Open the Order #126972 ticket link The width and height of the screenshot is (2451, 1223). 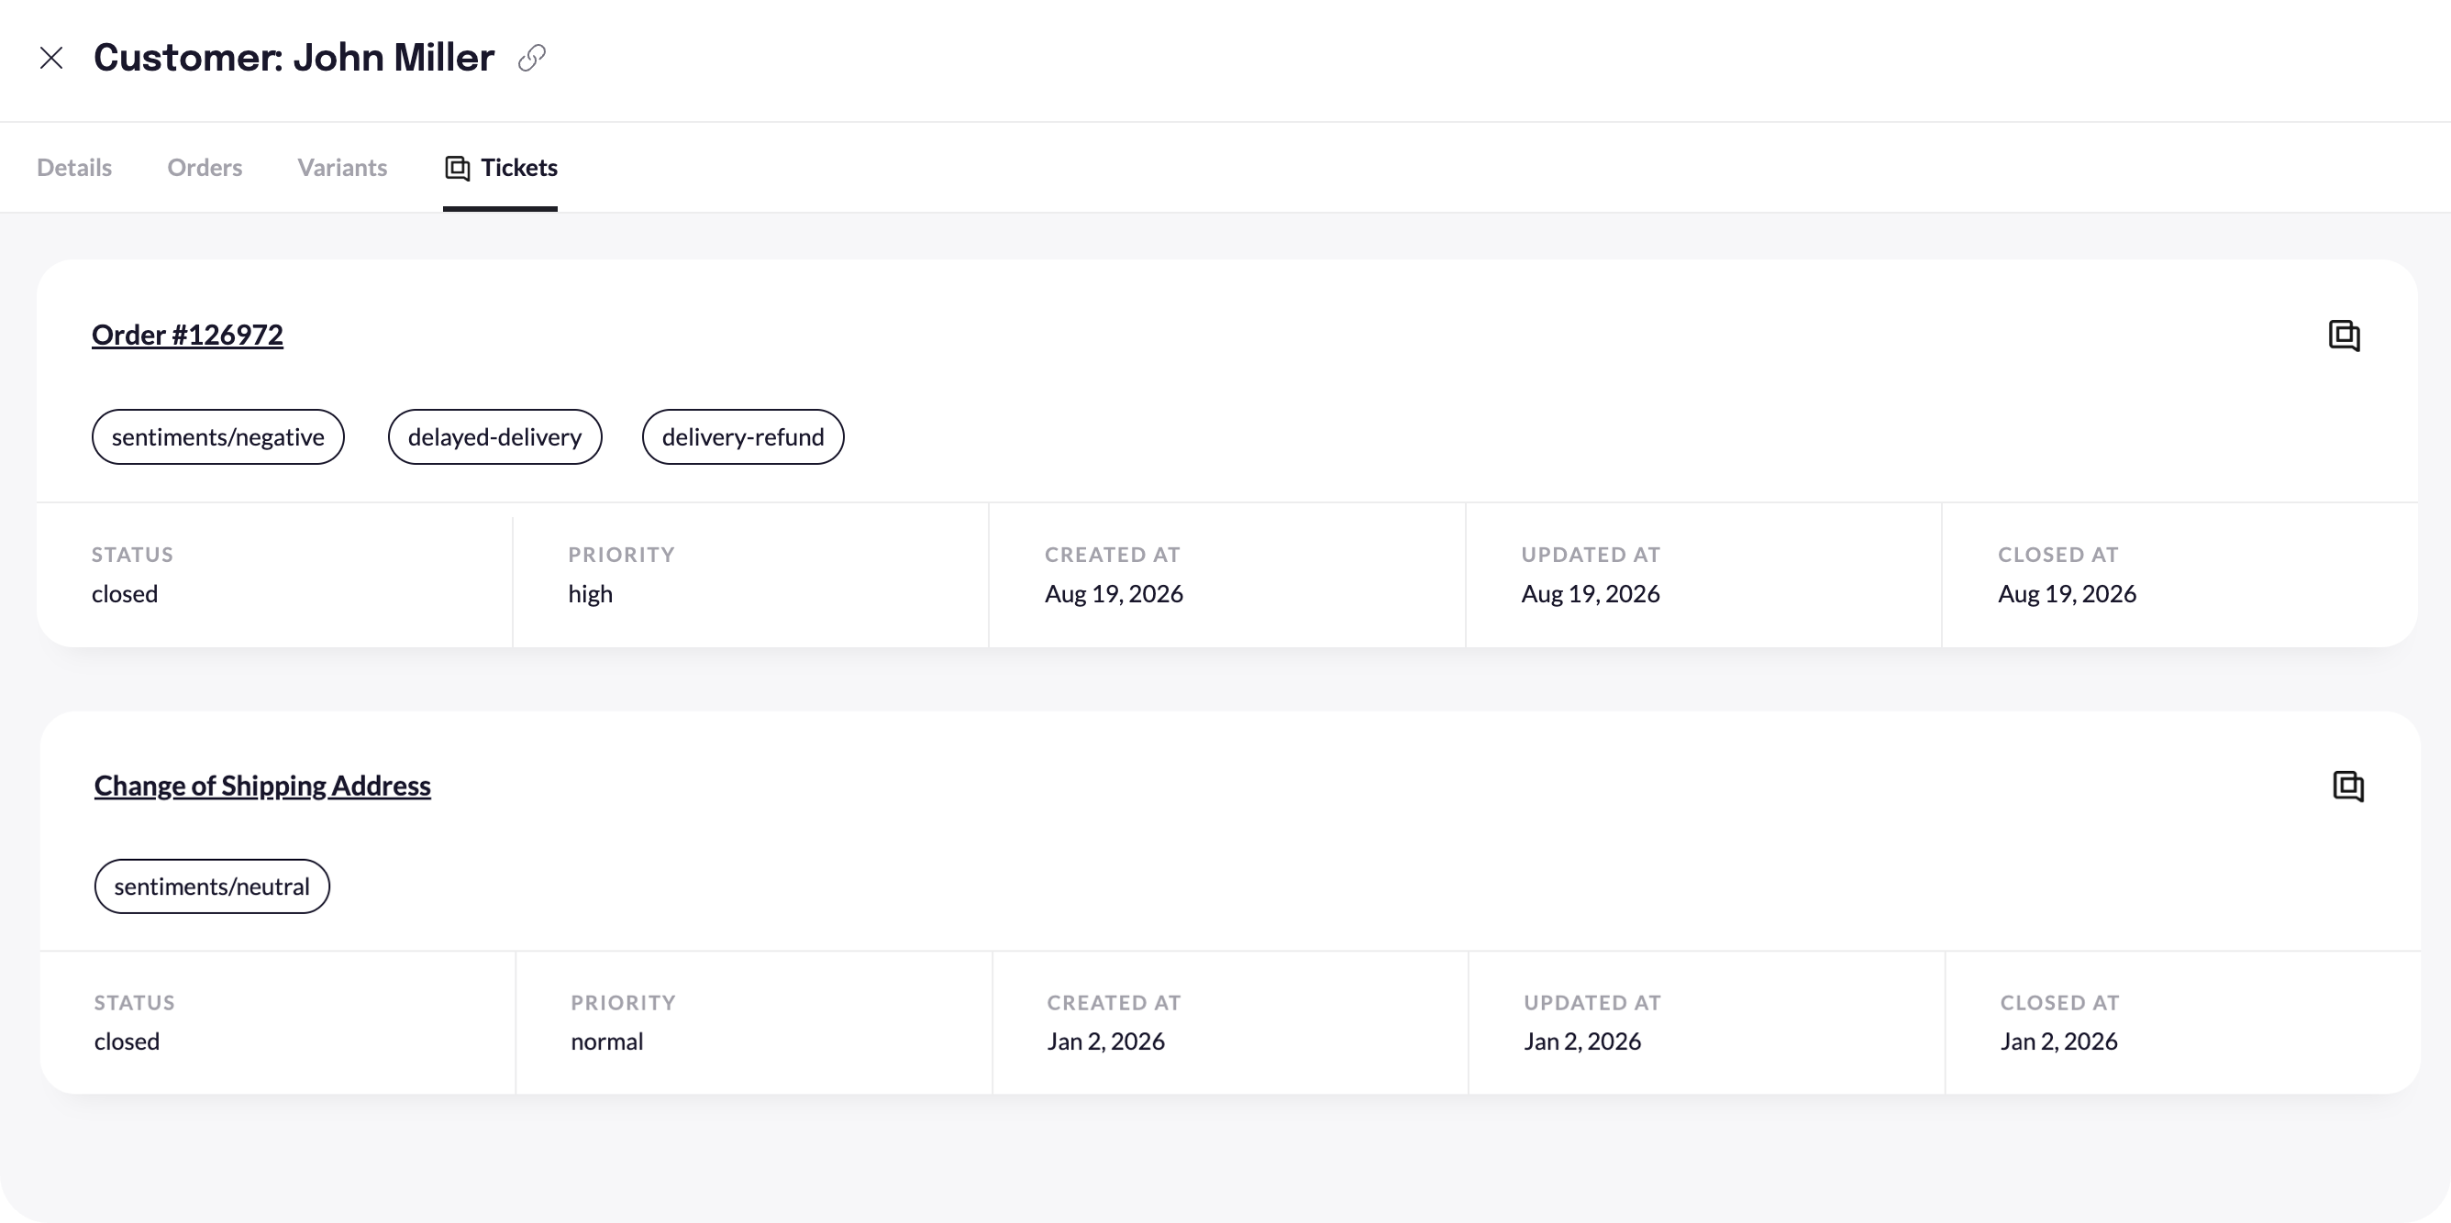pyautogui.click(x=187, y=335)
